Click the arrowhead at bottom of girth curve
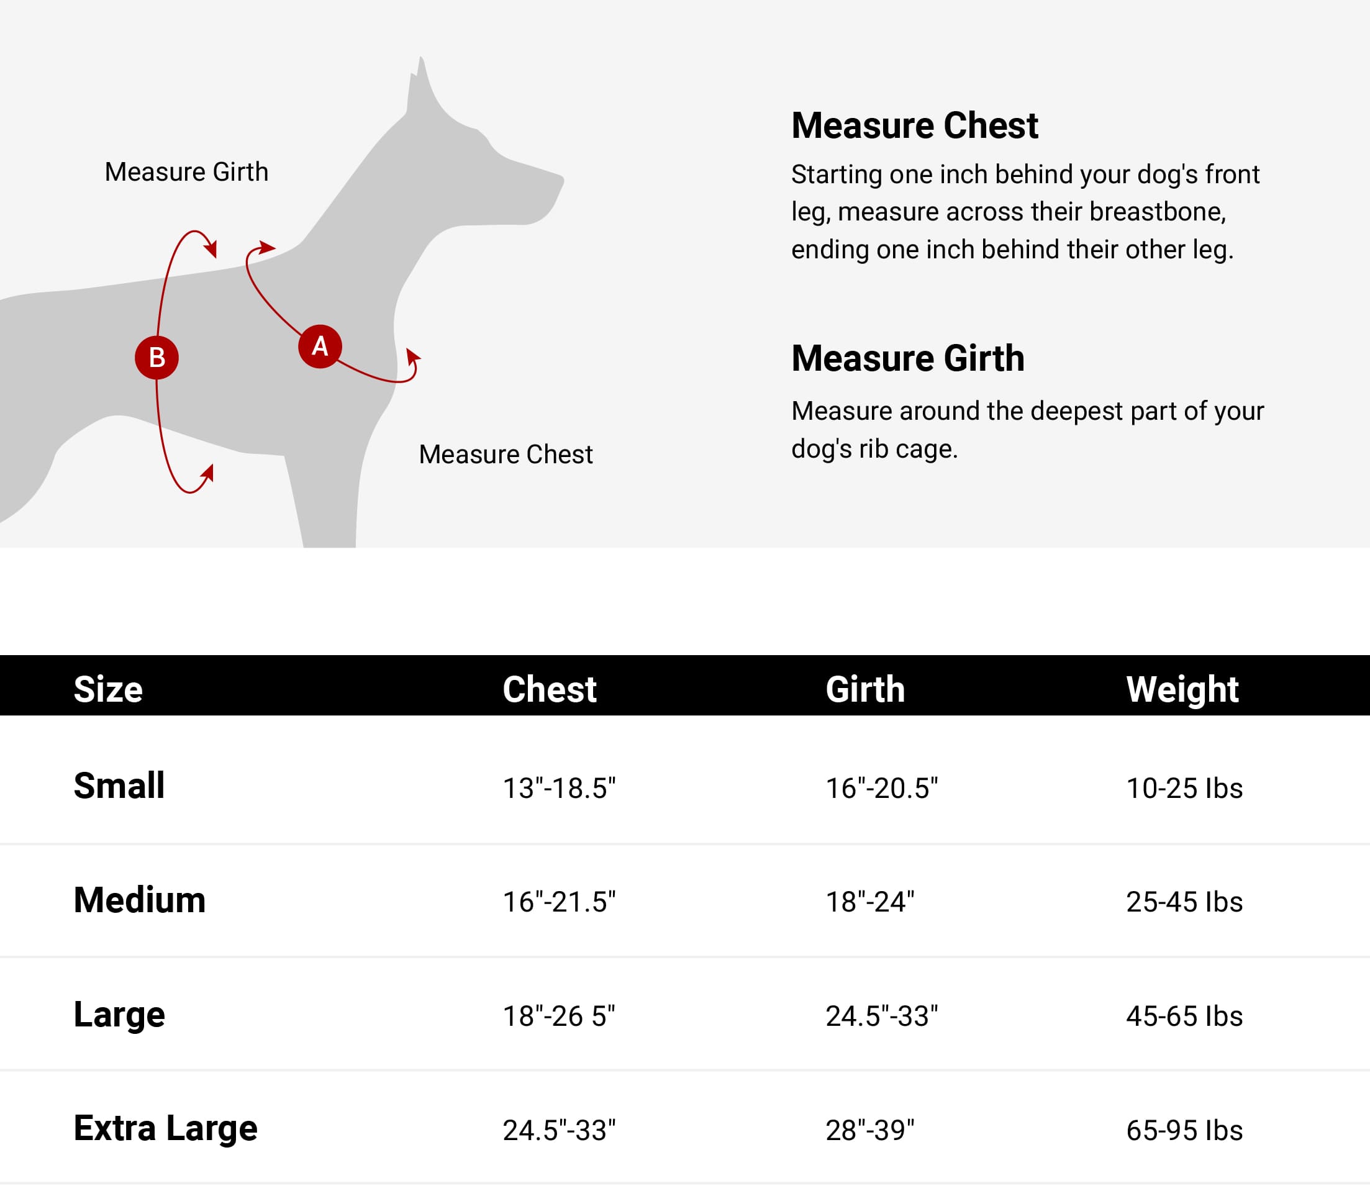 (x=209, y=473)
